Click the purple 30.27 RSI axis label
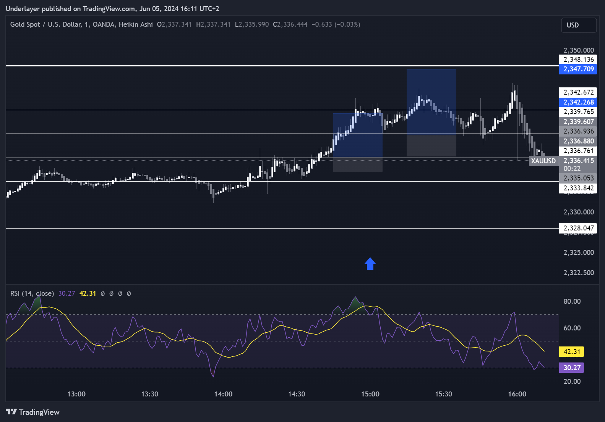 tap(571, 368)
